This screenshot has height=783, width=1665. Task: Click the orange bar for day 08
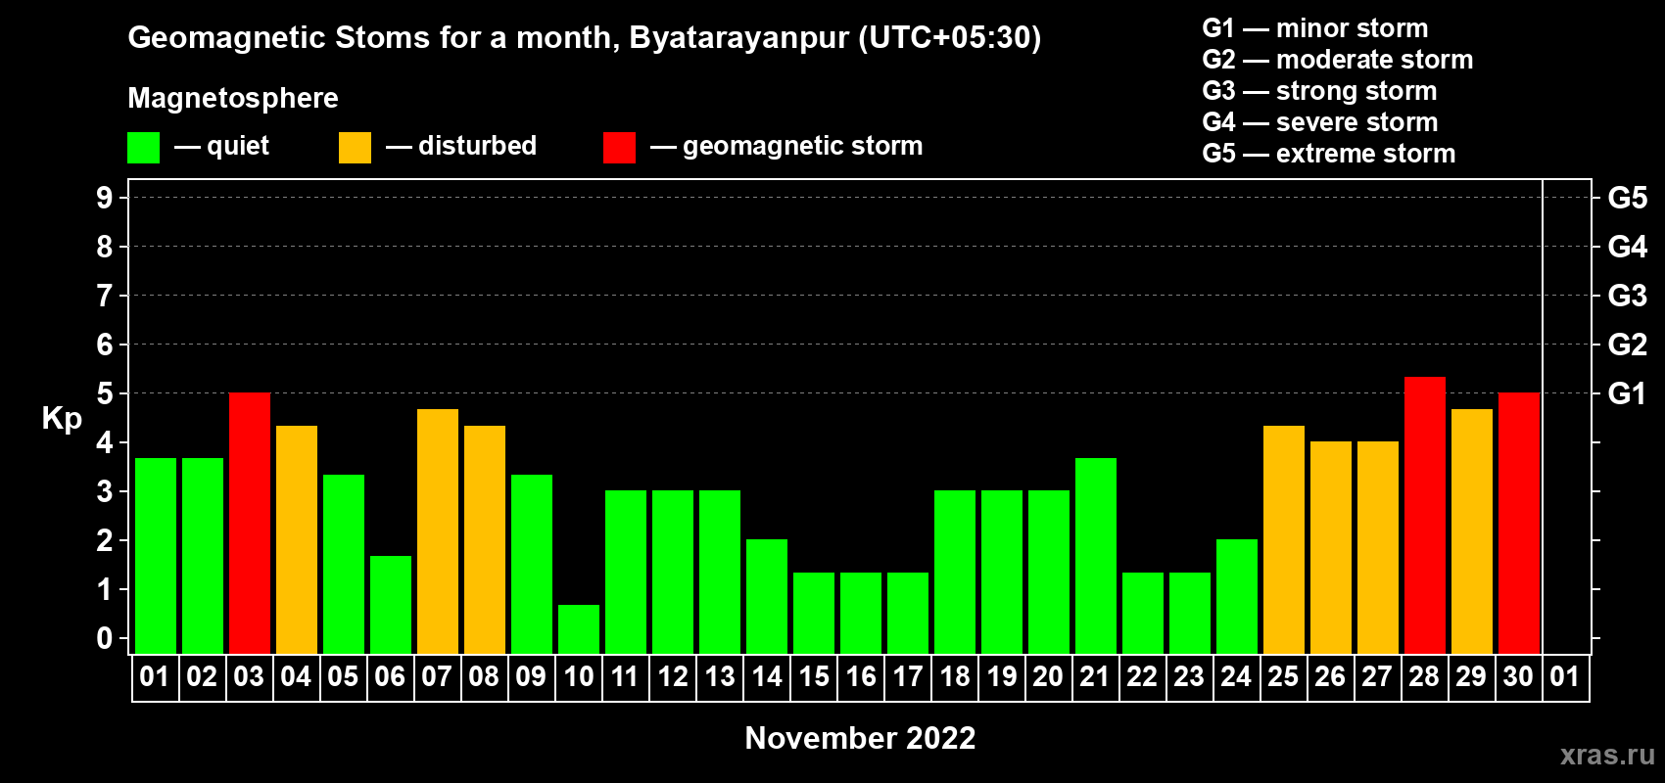click(x=485, y=540)
